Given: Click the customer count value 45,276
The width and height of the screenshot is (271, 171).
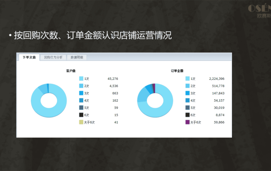Looking at the screenshot, I should [x=113, y=79].
